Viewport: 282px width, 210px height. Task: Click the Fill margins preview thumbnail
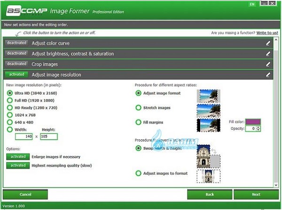(x=208, y=125)
